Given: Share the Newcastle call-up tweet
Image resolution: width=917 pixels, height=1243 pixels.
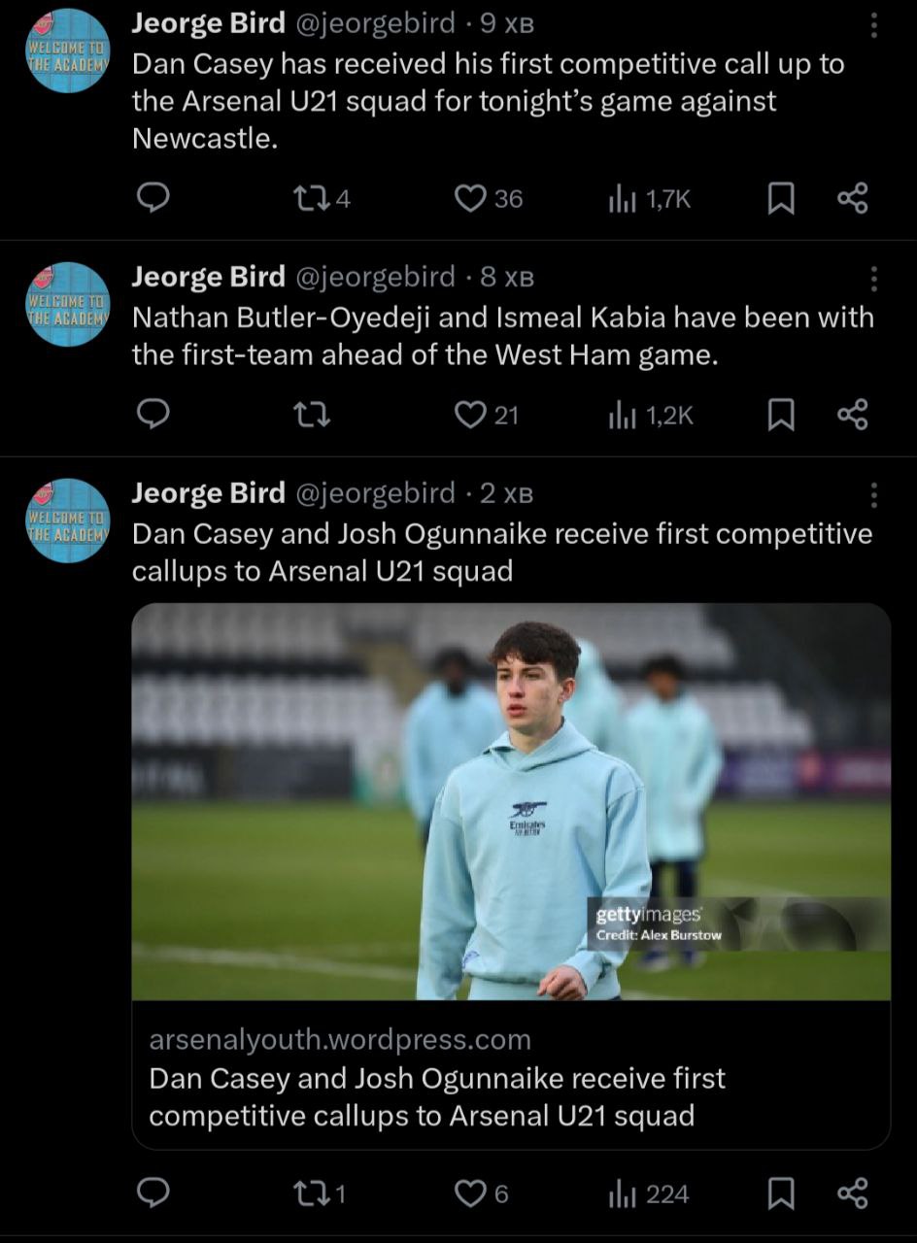Looking at the screenshot, I should (852, 198).
